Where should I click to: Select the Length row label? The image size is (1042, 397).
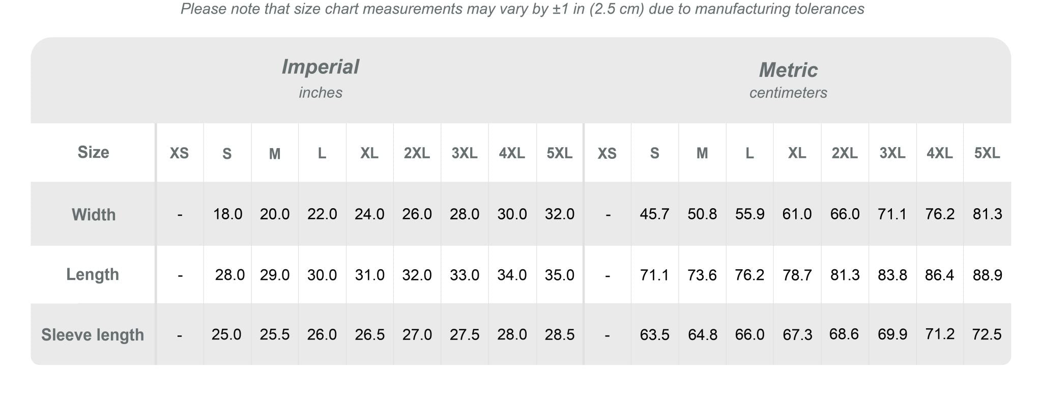pos(93,274)
